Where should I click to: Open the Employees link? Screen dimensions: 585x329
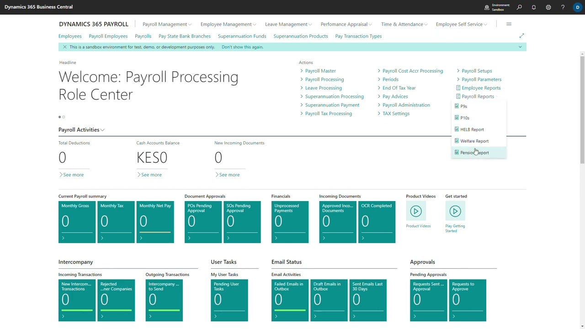[x=70, y=36]
